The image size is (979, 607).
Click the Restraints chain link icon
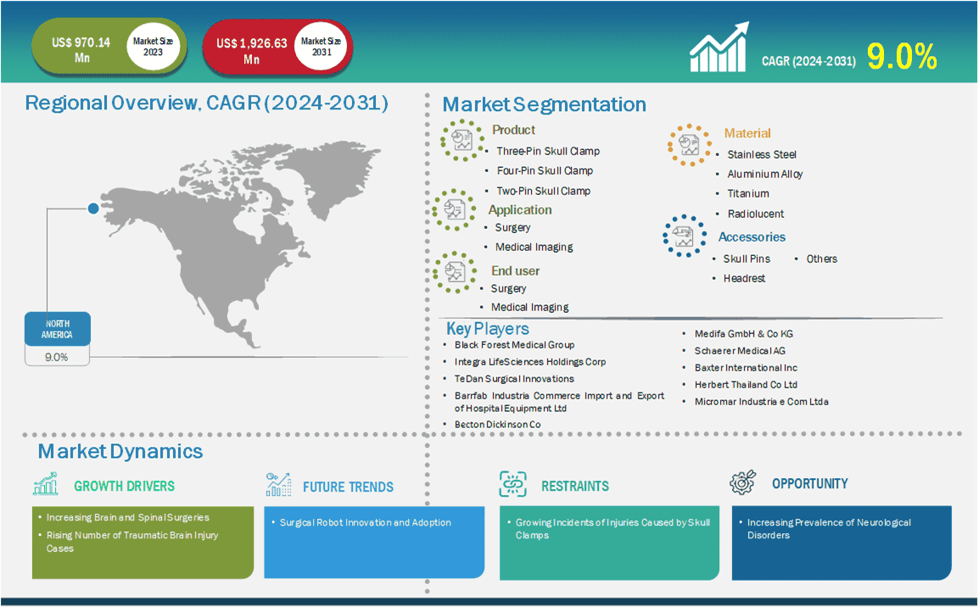(x=513, y=484)
